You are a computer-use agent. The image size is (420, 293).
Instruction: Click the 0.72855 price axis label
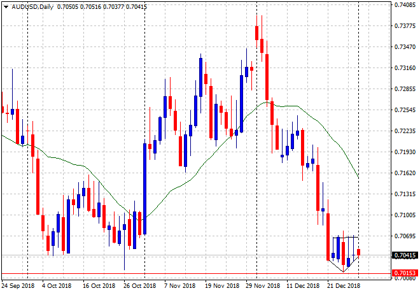click(405, 89)
